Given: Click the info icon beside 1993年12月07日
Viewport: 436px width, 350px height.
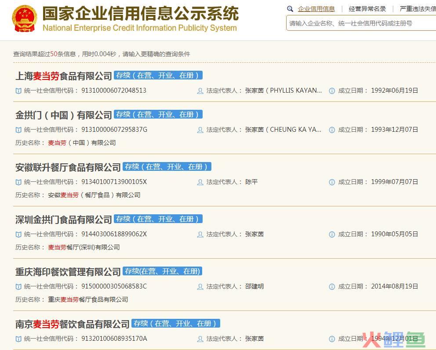Looking at the screenshot, I should click(x=332, y=130).
